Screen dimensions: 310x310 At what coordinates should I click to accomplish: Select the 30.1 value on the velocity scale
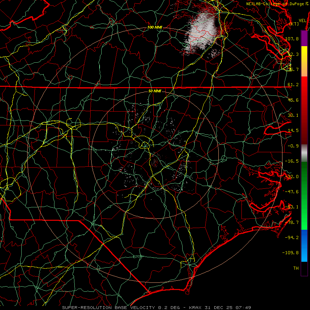tap(293, 115)
